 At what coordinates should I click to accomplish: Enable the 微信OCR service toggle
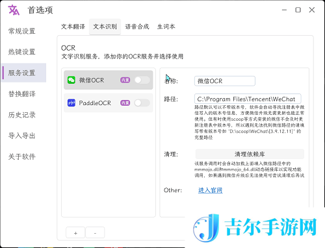coord(142,80)
